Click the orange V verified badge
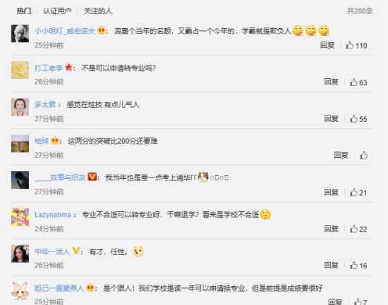Viewport: 388px width, 305px height. pyautogui.click(x=92, y=177)
